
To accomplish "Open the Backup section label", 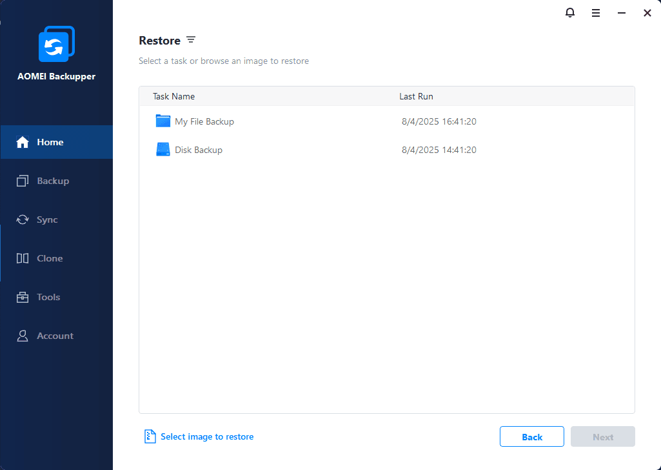I will [53, 181].
